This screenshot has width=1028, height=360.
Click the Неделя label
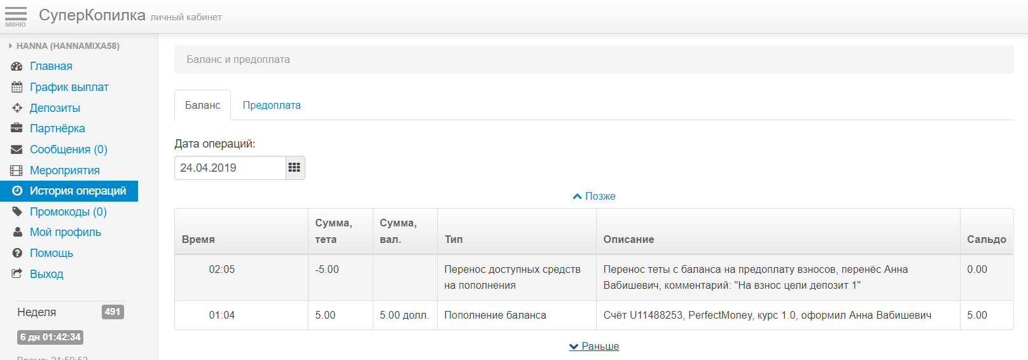click(37, 312)
